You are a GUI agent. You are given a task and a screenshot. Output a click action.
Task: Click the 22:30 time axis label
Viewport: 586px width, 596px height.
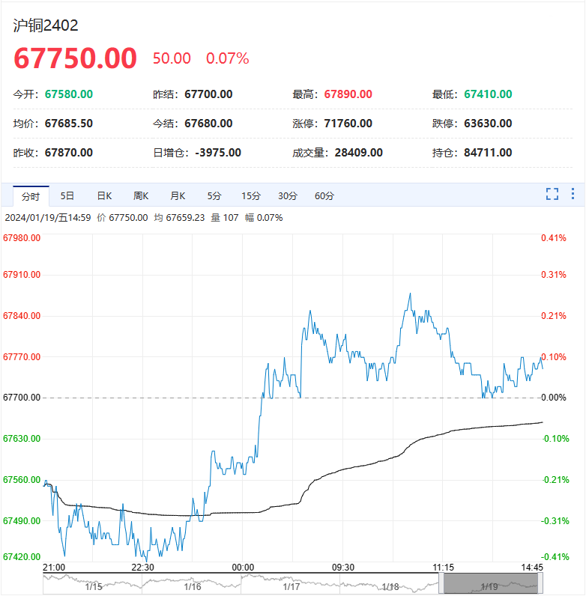[x=142, y=568]
